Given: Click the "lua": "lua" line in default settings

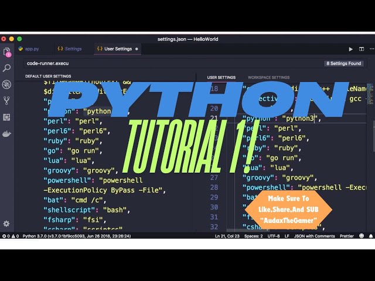Looking at the screenshot, I should click(69, 160).
